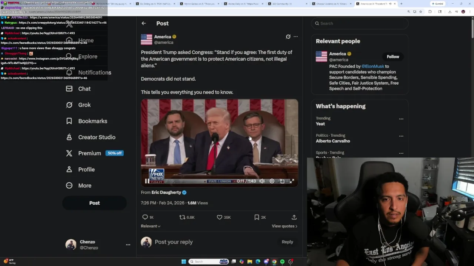Click the Grok explain icon on post
The image size is (474, 266).
pos(288,37)
